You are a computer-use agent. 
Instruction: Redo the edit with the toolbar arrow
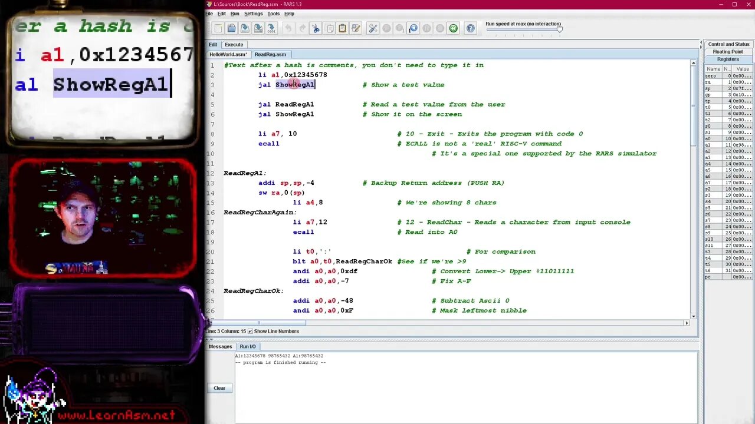tap(302, 28)
